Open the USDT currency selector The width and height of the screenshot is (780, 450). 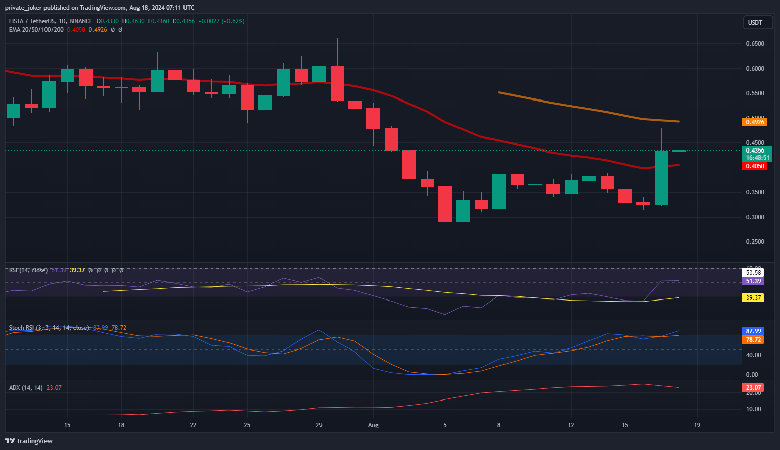(757, 23)
